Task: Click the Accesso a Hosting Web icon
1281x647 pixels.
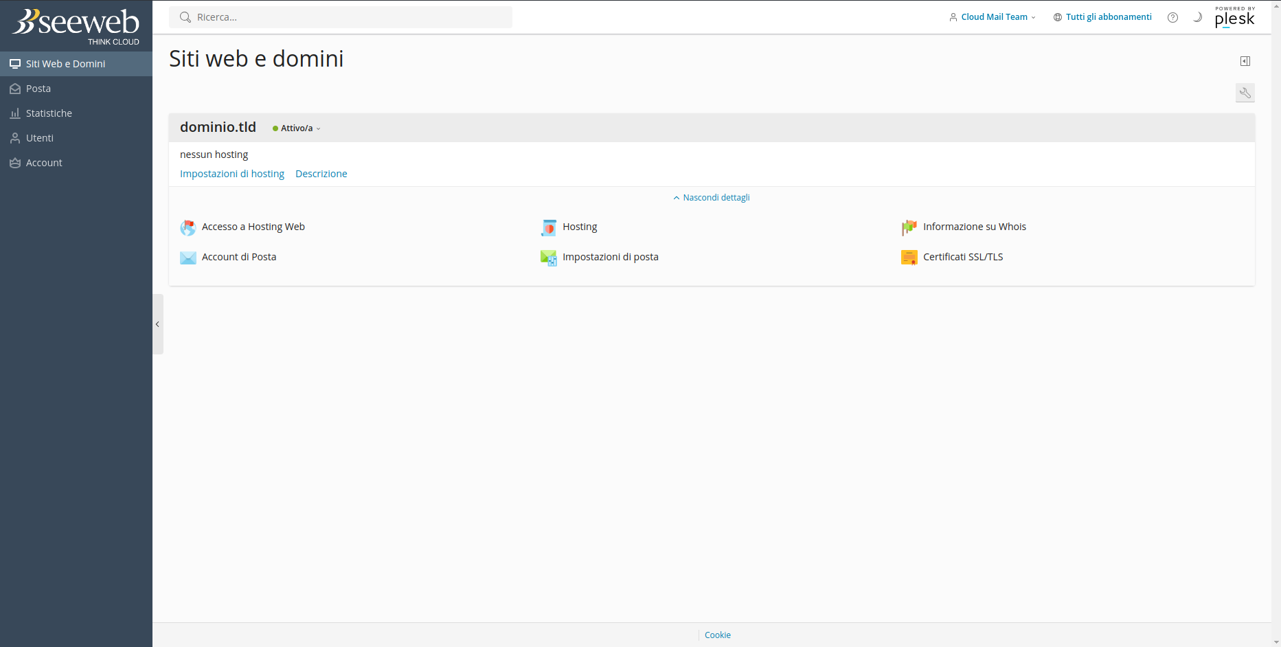Action: pos(188,227)
